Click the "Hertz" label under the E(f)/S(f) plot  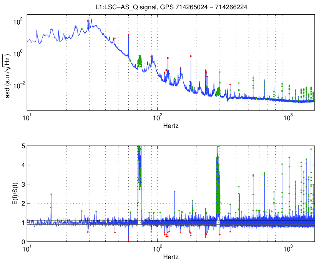click(171, 257)
